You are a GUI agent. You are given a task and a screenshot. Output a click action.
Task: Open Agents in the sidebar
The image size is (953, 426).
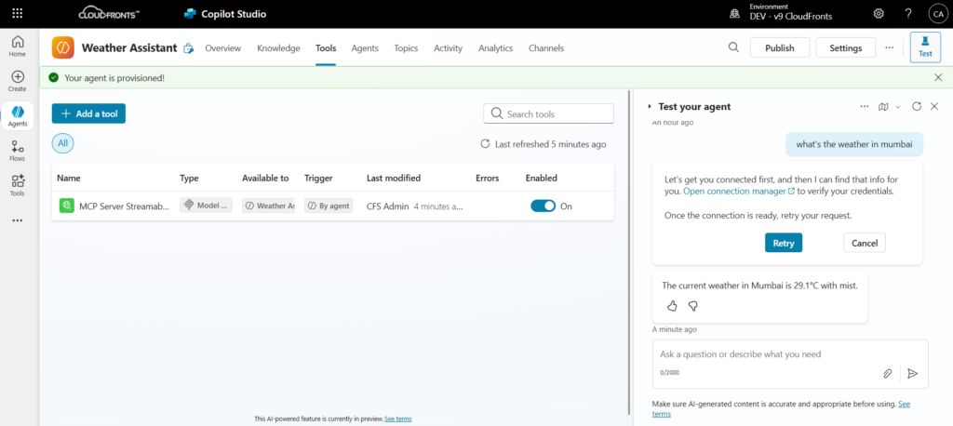tap(18, 115)
